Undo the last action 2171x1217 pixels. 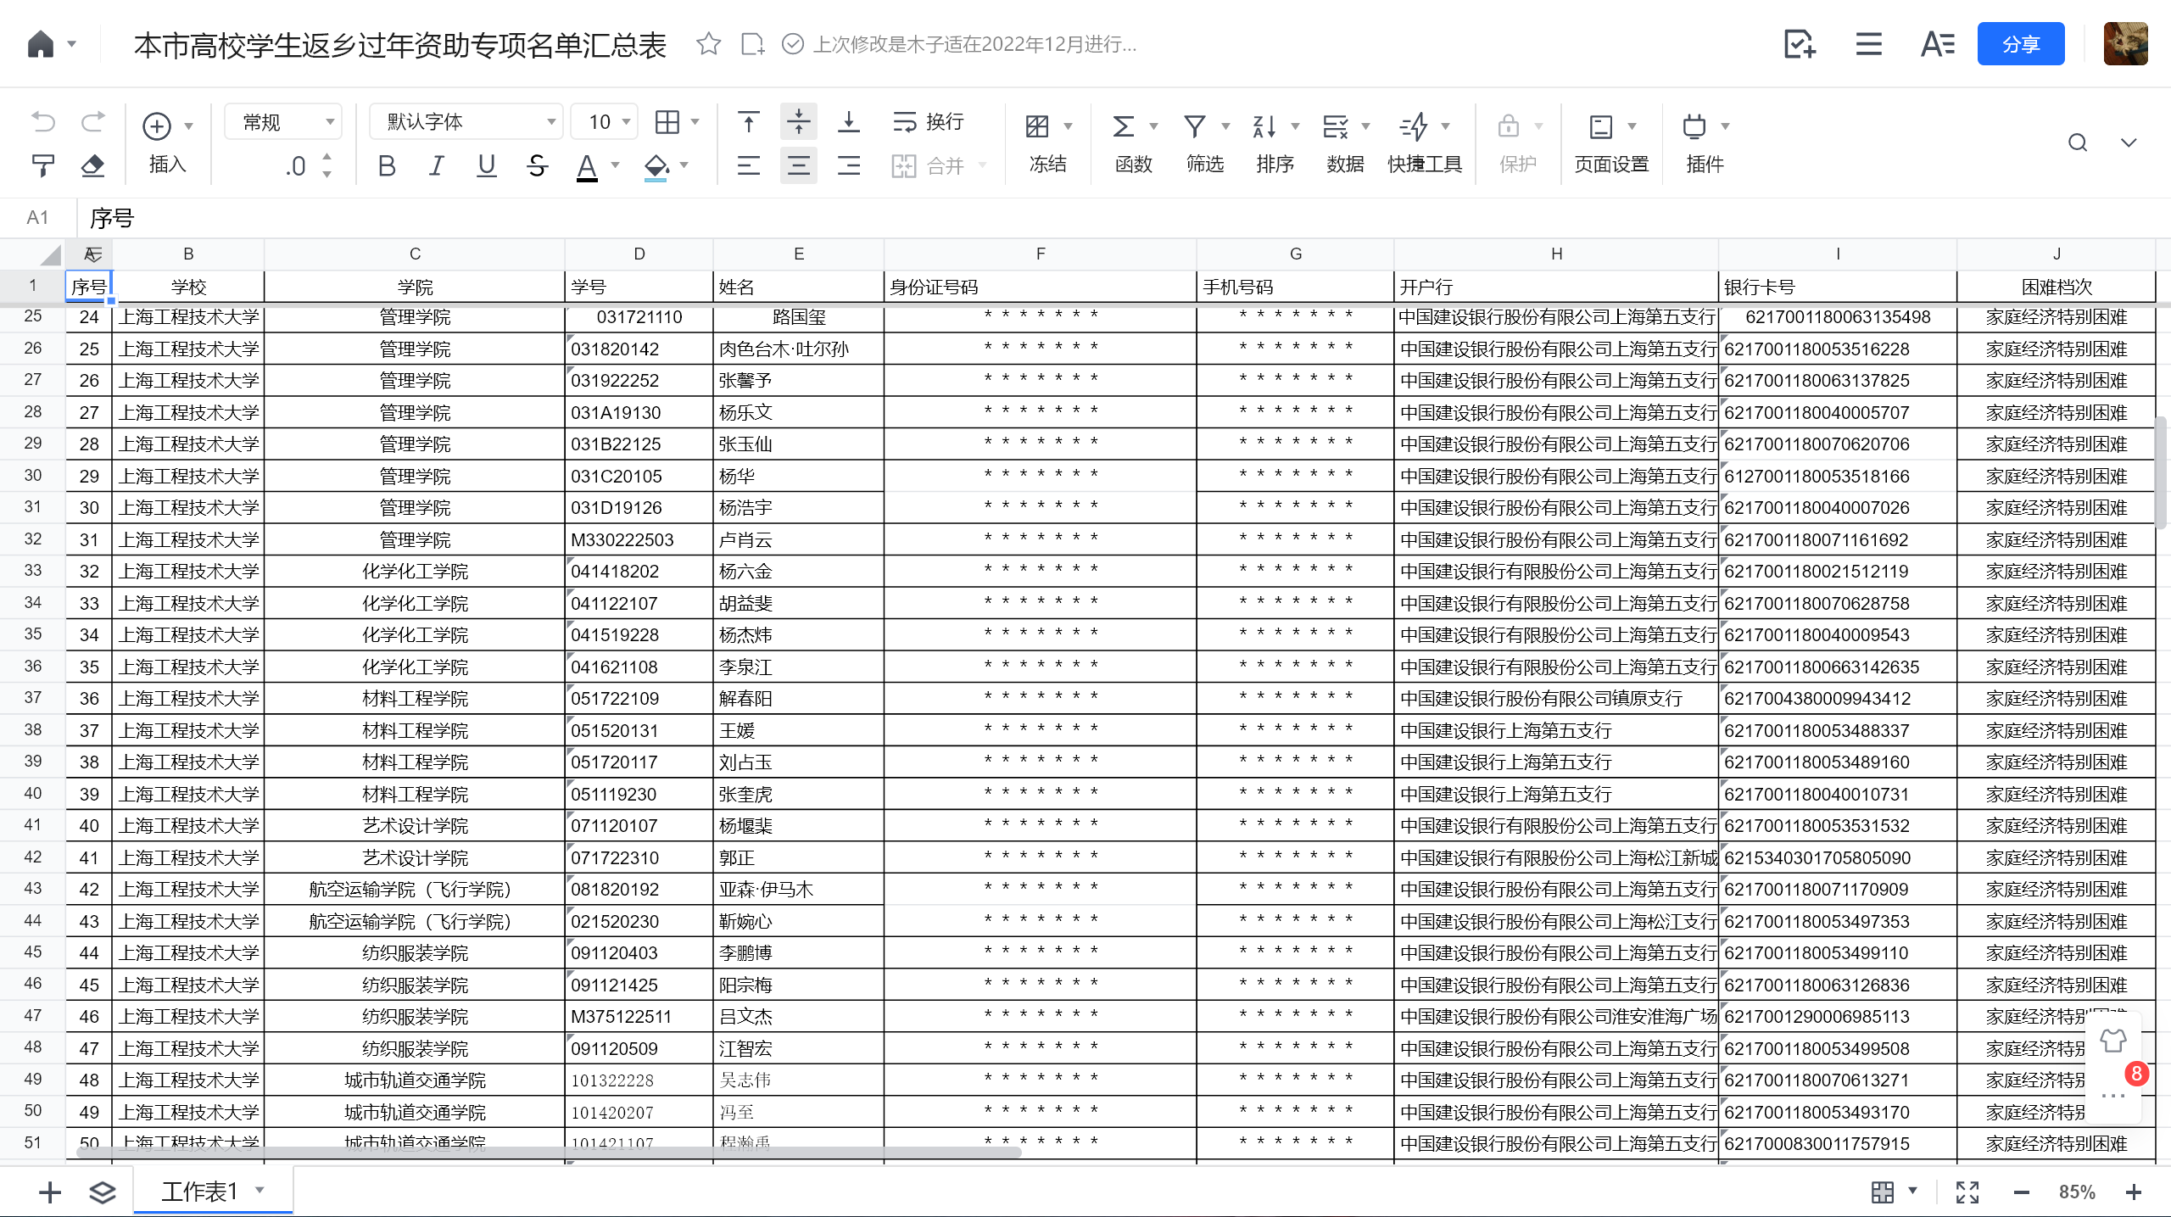[x=42, y=122]
